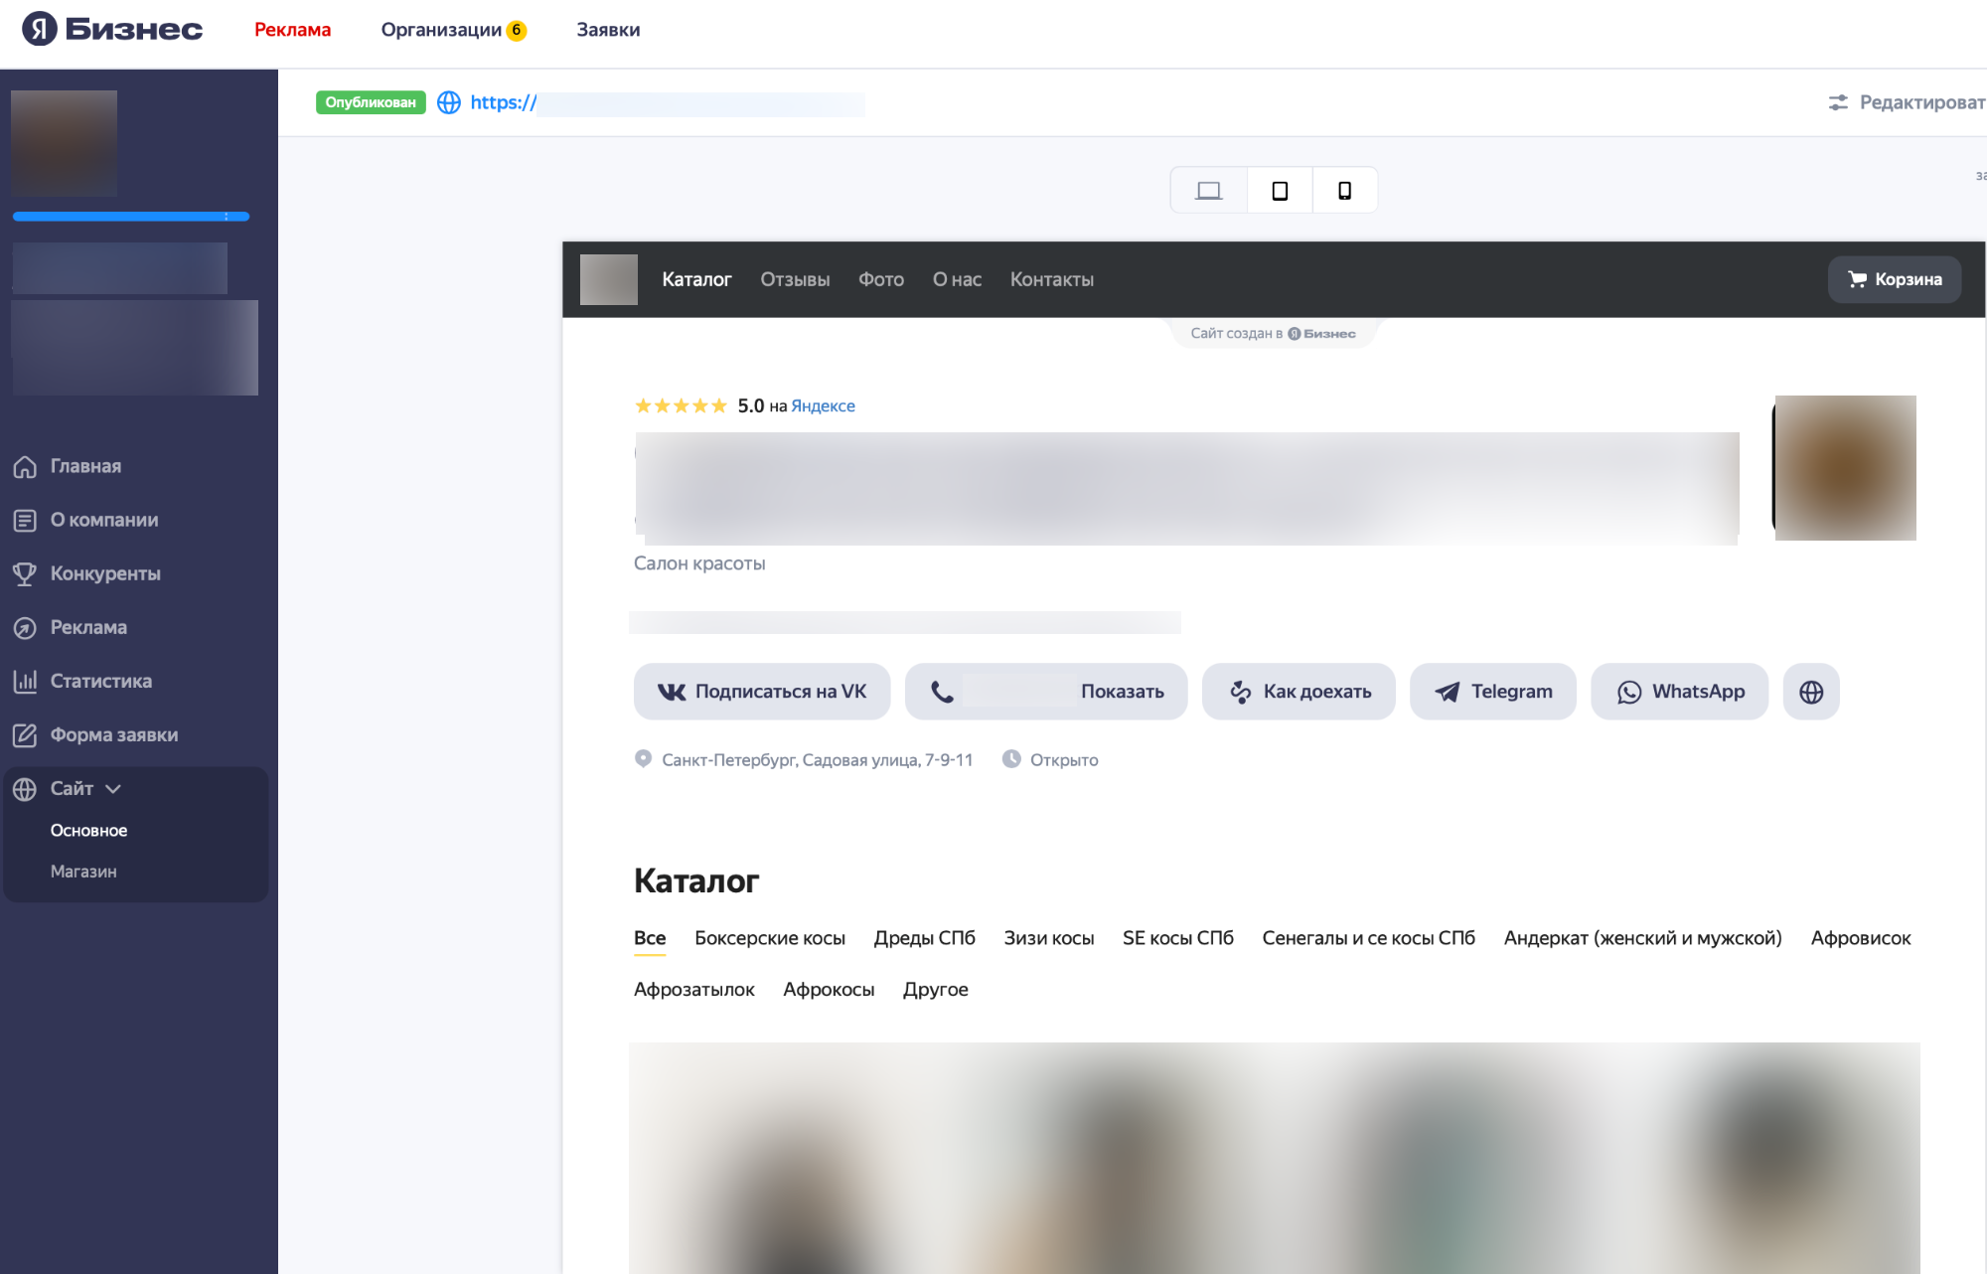Switch preview to mobile view
1987x1274 pixels.
point(1344,190)
